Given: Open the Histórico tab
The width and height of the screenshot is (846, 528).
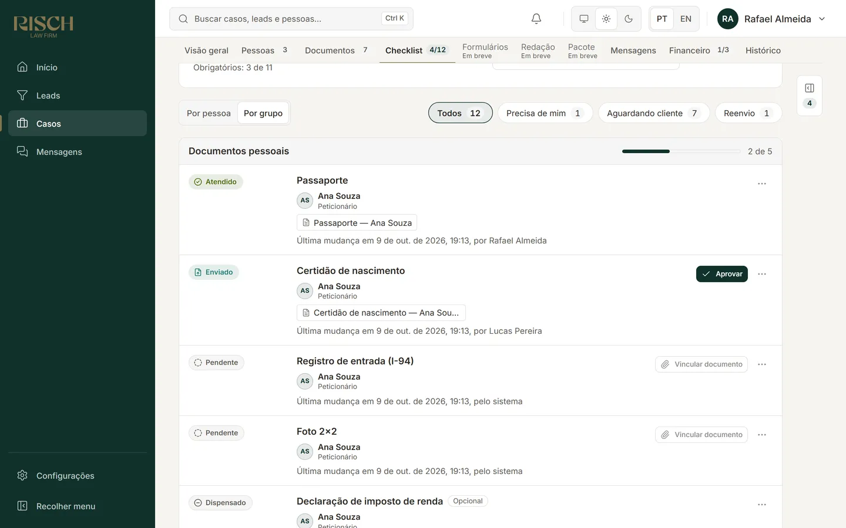Looking at the screenshot, I should click(763, 50).
